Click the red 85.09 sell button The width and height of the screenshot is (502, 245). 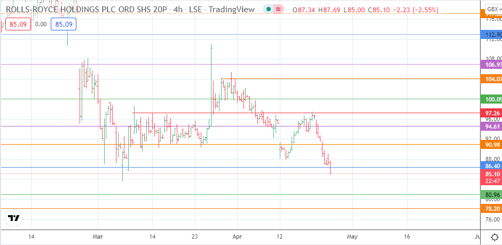point(18,24)
